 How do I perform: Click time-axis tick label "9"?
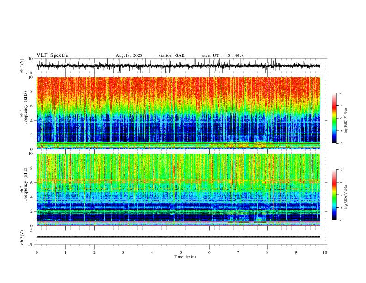coord(296,252)
